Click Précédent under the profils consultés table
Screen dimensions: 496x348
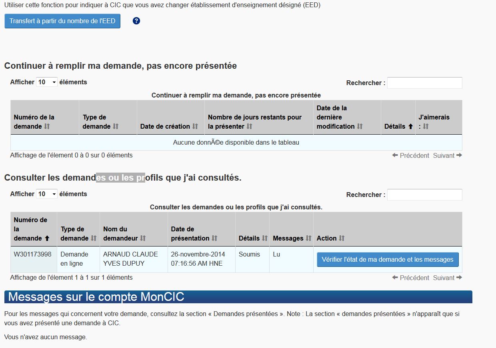(x=411, y=278)
